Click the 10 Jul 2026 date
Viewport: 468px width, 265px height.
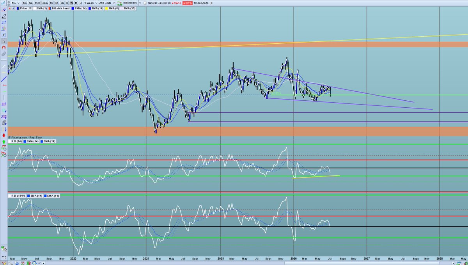[202, 3]
